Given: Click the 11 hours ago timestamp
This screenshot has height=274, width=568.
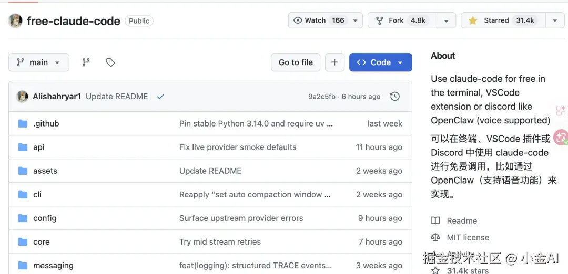Looking at the screenshot, I should pos(379,147).
